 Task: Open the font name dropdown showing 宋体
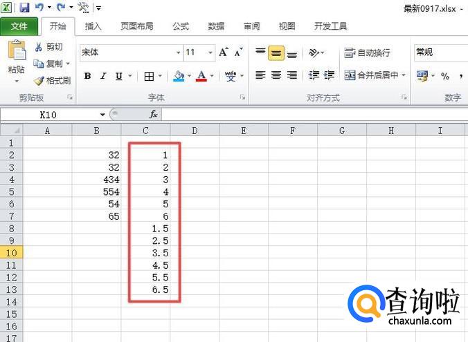coord(177,53)
